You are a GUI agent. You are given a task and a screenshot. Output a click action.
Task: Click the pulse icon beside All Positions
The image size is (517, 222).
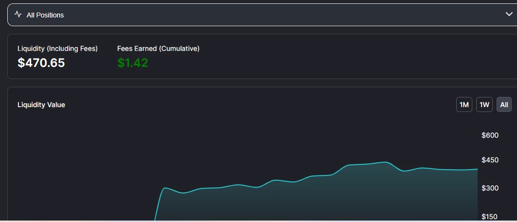pyautogui.click(x=18, y=15)
